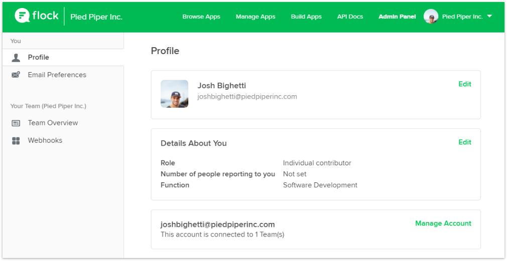Click the Pied Piper Inc. header title
Image resolution: width=507 pixels, height=261 pixels.
[96, 17]
